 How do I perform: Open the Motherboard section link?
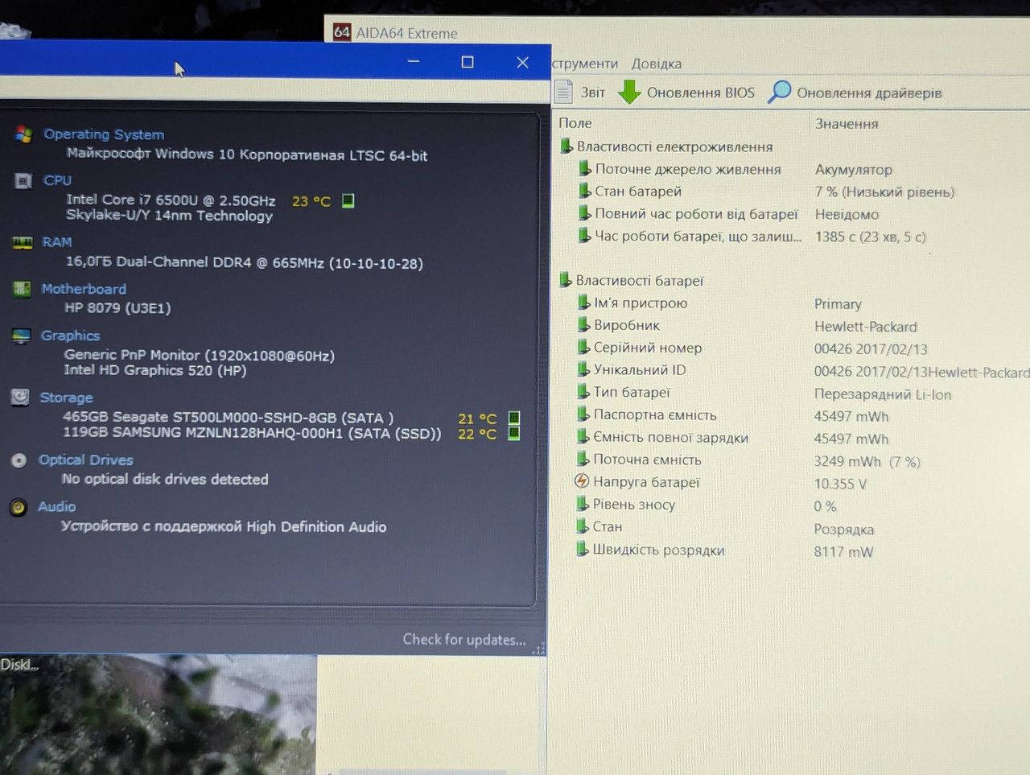pos(84,289)
